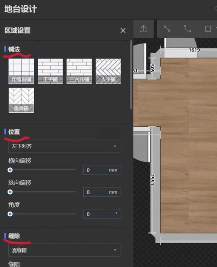Click the 角度 slider handle
Image resolution: width=217 pixels, height=267 pixels.
[10, 214]
